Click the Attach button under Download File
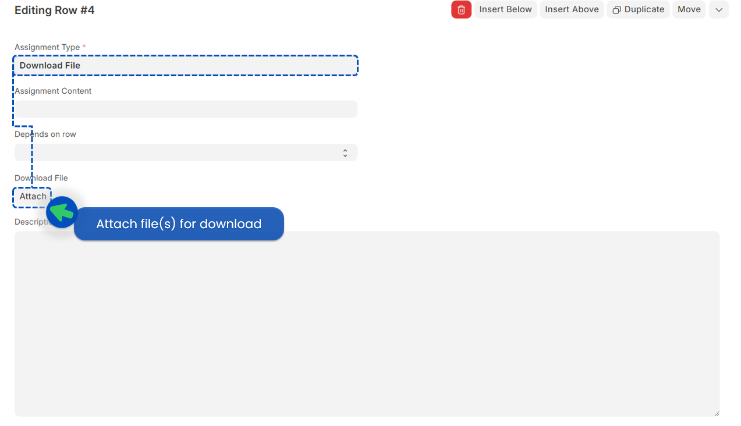Image resolution: width=741 pixels, height=426 pixels. click(x=32, y=196)
